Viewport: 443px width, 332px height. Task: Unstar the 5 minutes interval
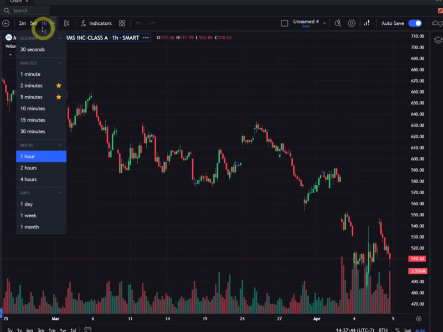coord(59,97)
